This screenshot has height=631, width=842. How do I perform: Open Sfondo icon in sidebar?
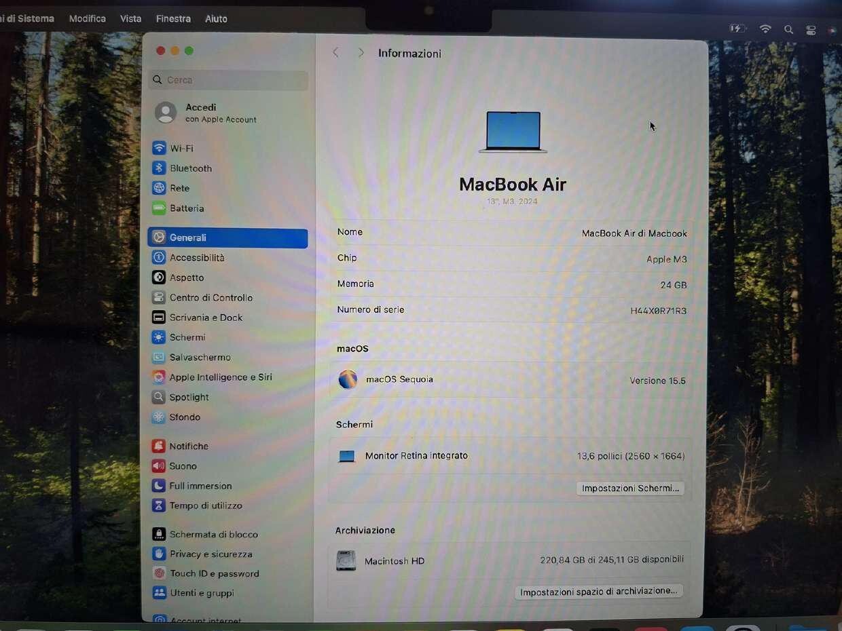click(x=159, y=417)
